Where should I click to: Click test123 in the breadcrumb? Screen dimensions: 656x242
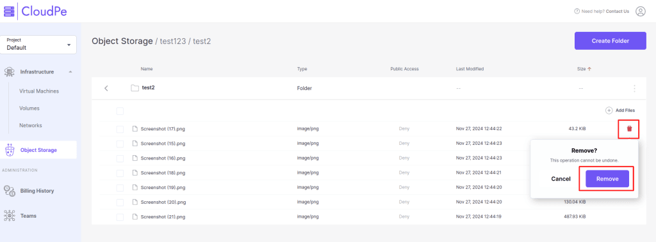(174, 42)
